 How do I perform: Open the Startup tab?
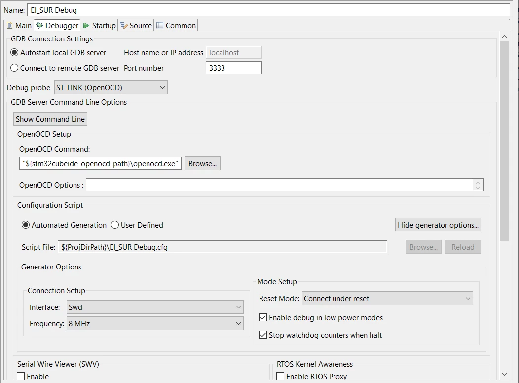click(x=99, y=26)
